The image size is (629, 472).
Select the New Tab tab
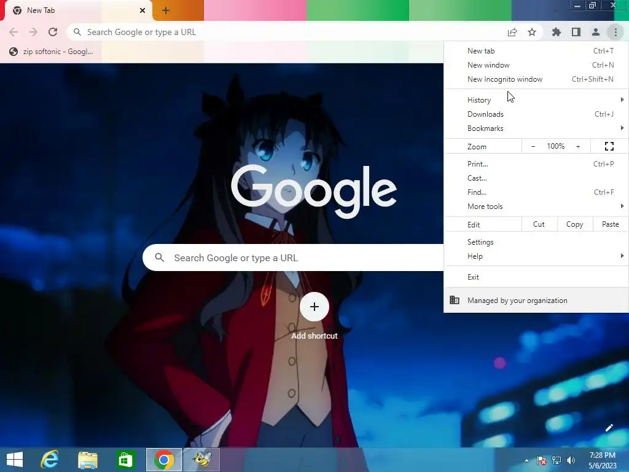[x=78, y=10]
